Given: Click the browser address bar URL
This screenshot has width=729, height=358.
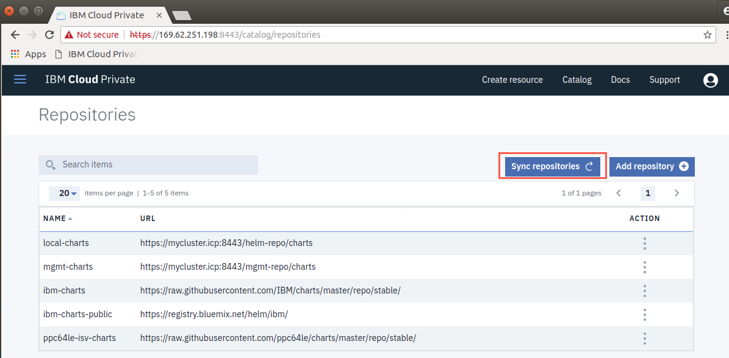Looking at the screenshot, I should click(225, 35).
